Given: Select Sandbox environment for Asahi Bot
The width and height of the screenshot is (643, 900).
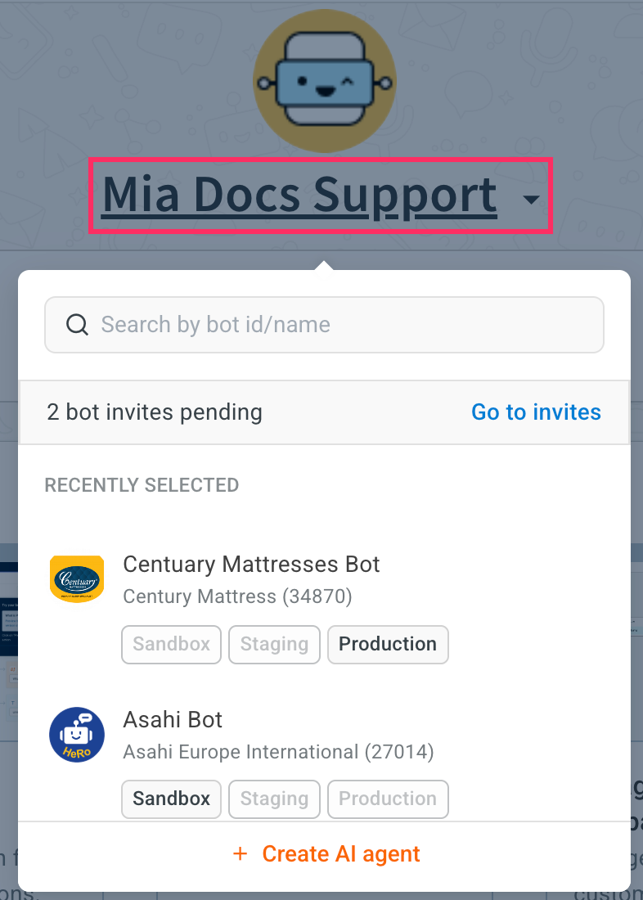Looking at the screenshot, I should [172, 799].
